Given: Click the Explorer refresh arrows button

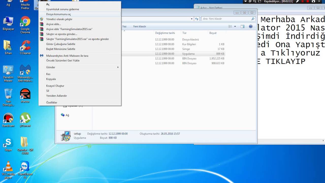Looking at the screenshot, I should click(x=197, y=19).
